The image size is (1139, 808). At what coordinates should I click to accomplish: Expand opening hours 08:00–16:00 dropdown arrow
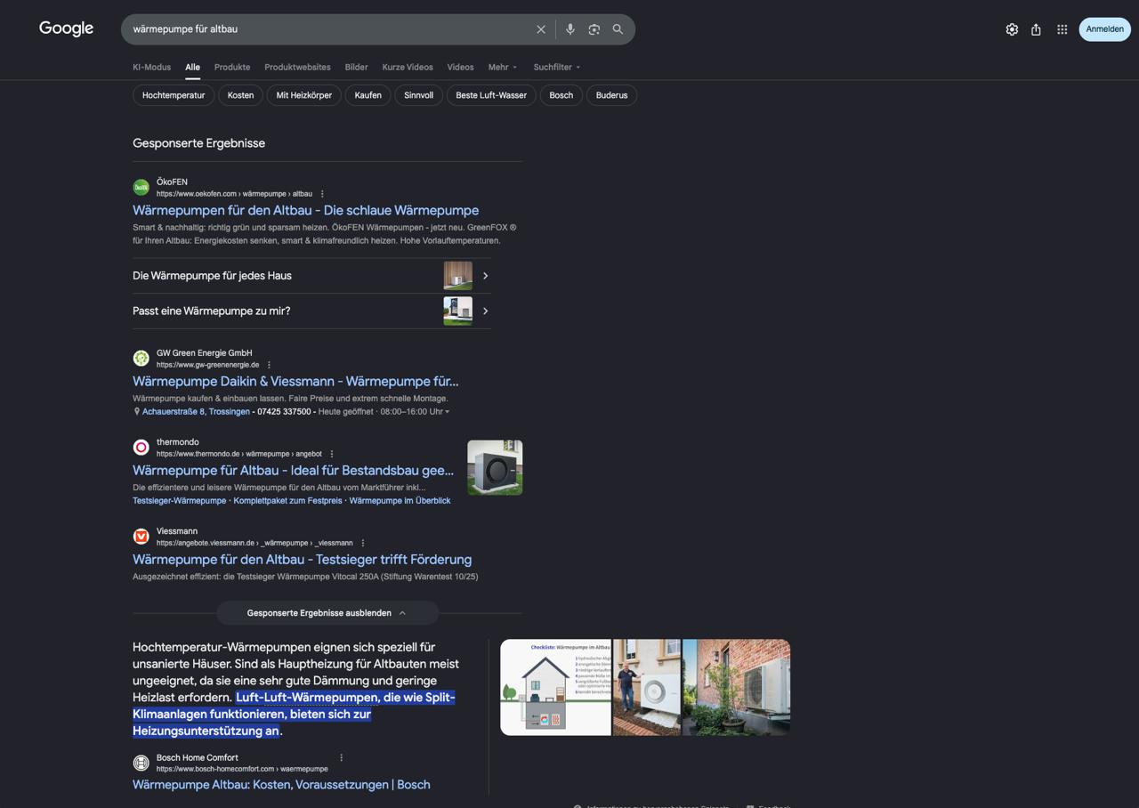point(447,412)
